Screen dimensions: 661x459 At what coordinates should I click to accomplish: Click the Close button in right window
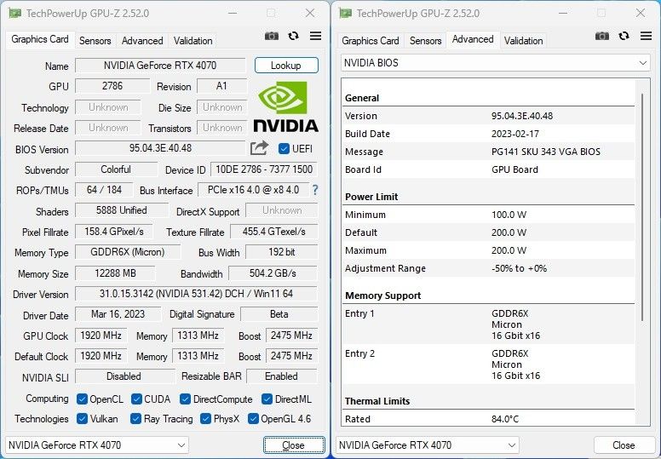pyautogui.click(x=624, y=445)
